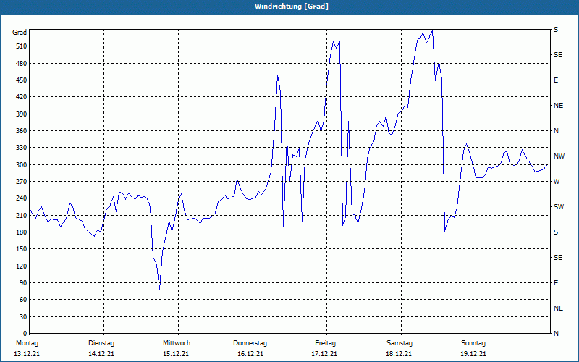579x362 pixels.
Task: Click the date 19.12.21
Action: point(473,354)
